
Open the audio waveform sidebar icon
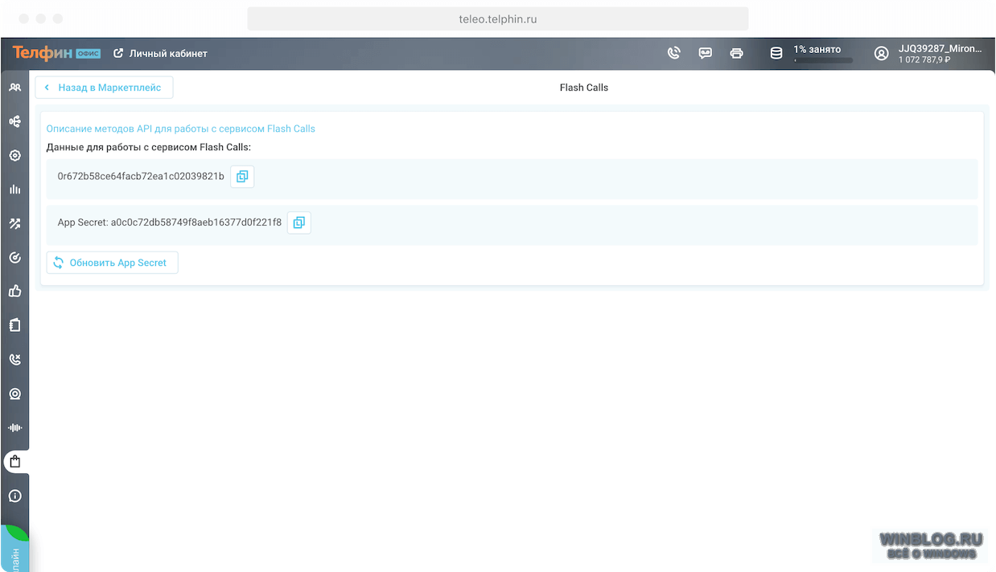pyautogui.click(x=14, y=428)
